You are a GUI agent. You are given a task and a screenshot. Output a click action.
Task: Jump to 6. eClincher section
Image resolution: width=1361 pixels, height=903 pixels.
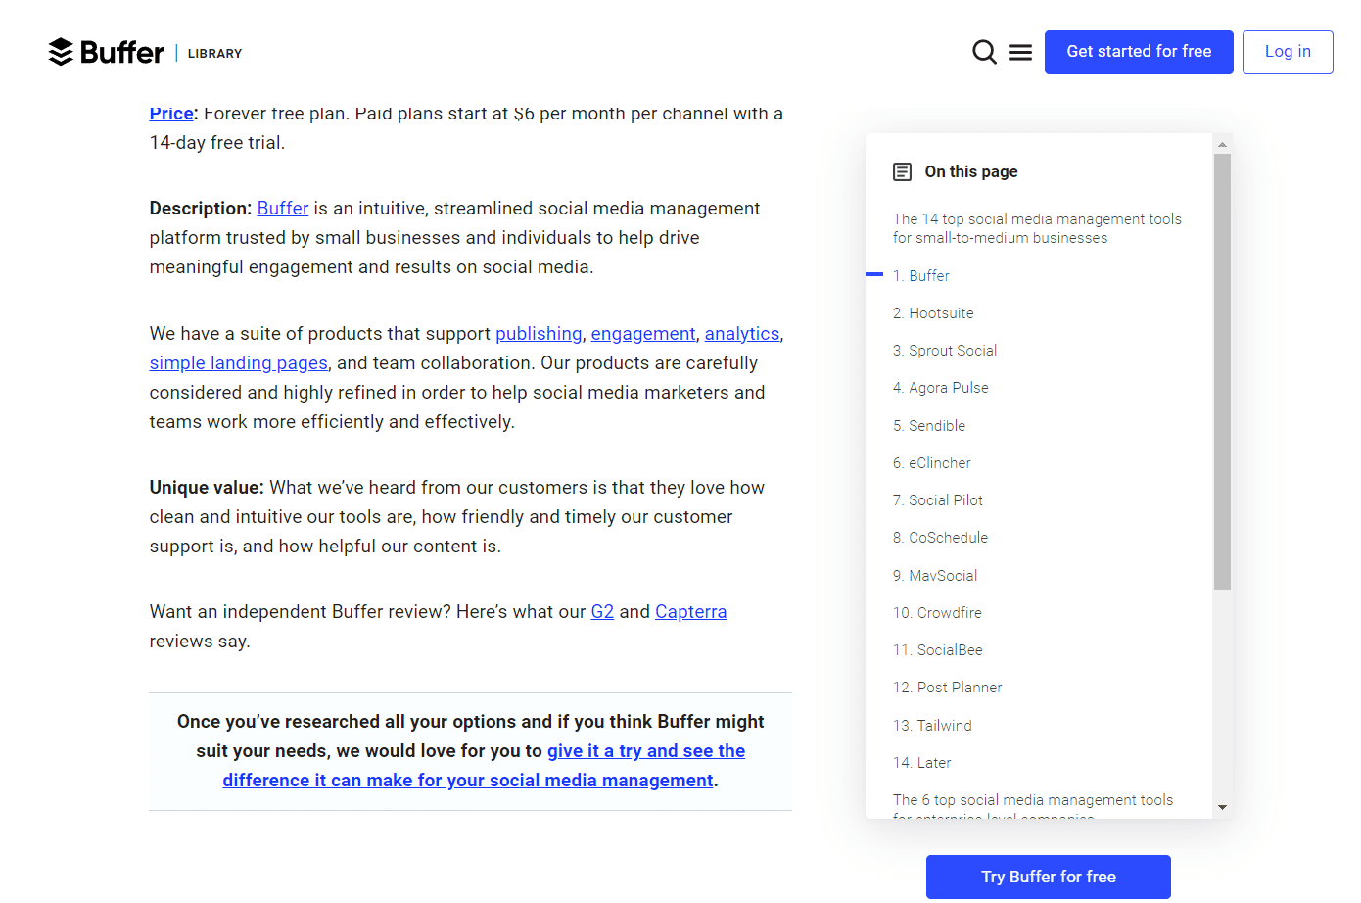(x=932, y=463)
